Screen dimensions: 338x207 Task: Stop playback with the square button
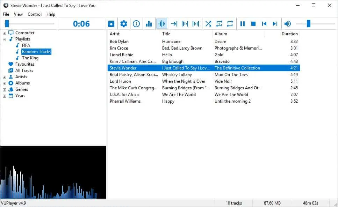pyautogui.click(x=253, y=24)
